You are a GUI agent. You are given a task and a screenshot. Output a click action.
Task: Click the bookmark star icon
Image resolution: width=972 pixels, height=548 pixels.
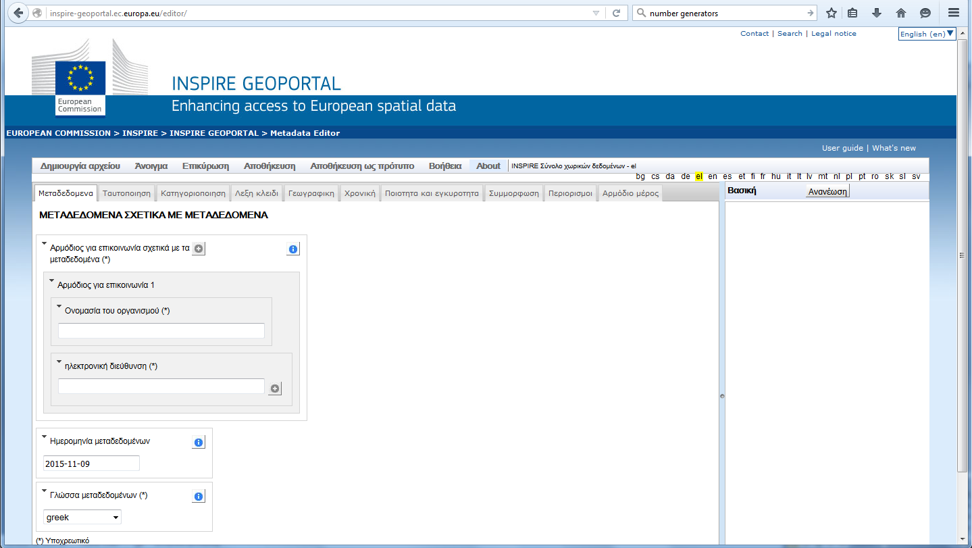pos(832,13)
